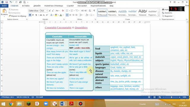The image size is (190, 107).
Task: Click the vertical scrollbar down arrow
Action: point(188,94)
